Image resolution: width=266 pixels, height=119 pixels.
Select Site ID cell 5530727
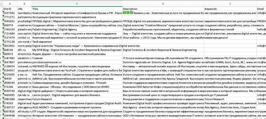10,107
